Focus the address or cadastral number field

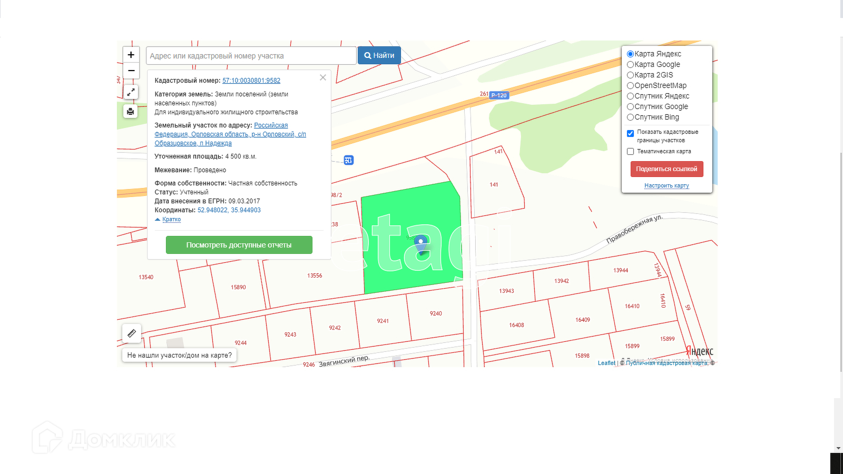251,55
